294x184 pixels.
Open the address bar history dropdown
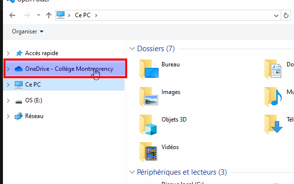click(x=276, y=16)
